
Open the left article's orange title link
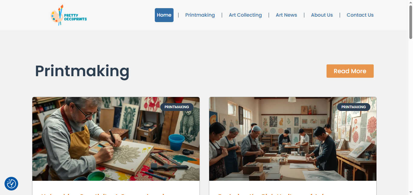pos(103,194)
